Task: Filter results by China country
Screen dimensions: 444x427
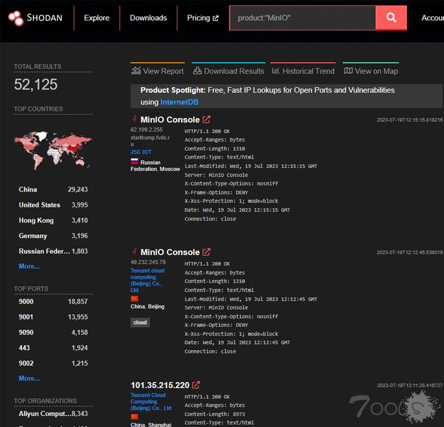Action: click(x=28, y=190)
